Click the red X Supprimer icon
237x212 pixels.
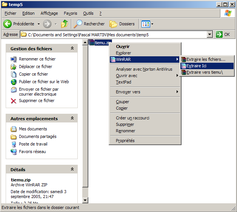tap(14, 101)
